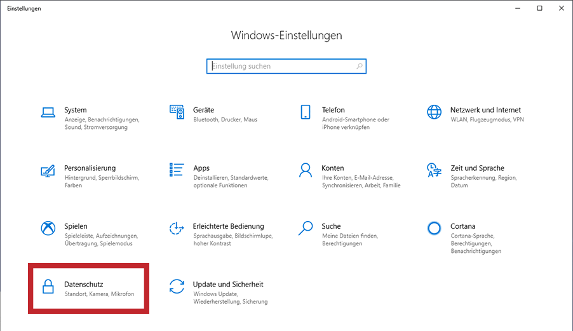
Task: Open the Update und Sicherheit arrows icon
Action: click(x=177, y=287)
